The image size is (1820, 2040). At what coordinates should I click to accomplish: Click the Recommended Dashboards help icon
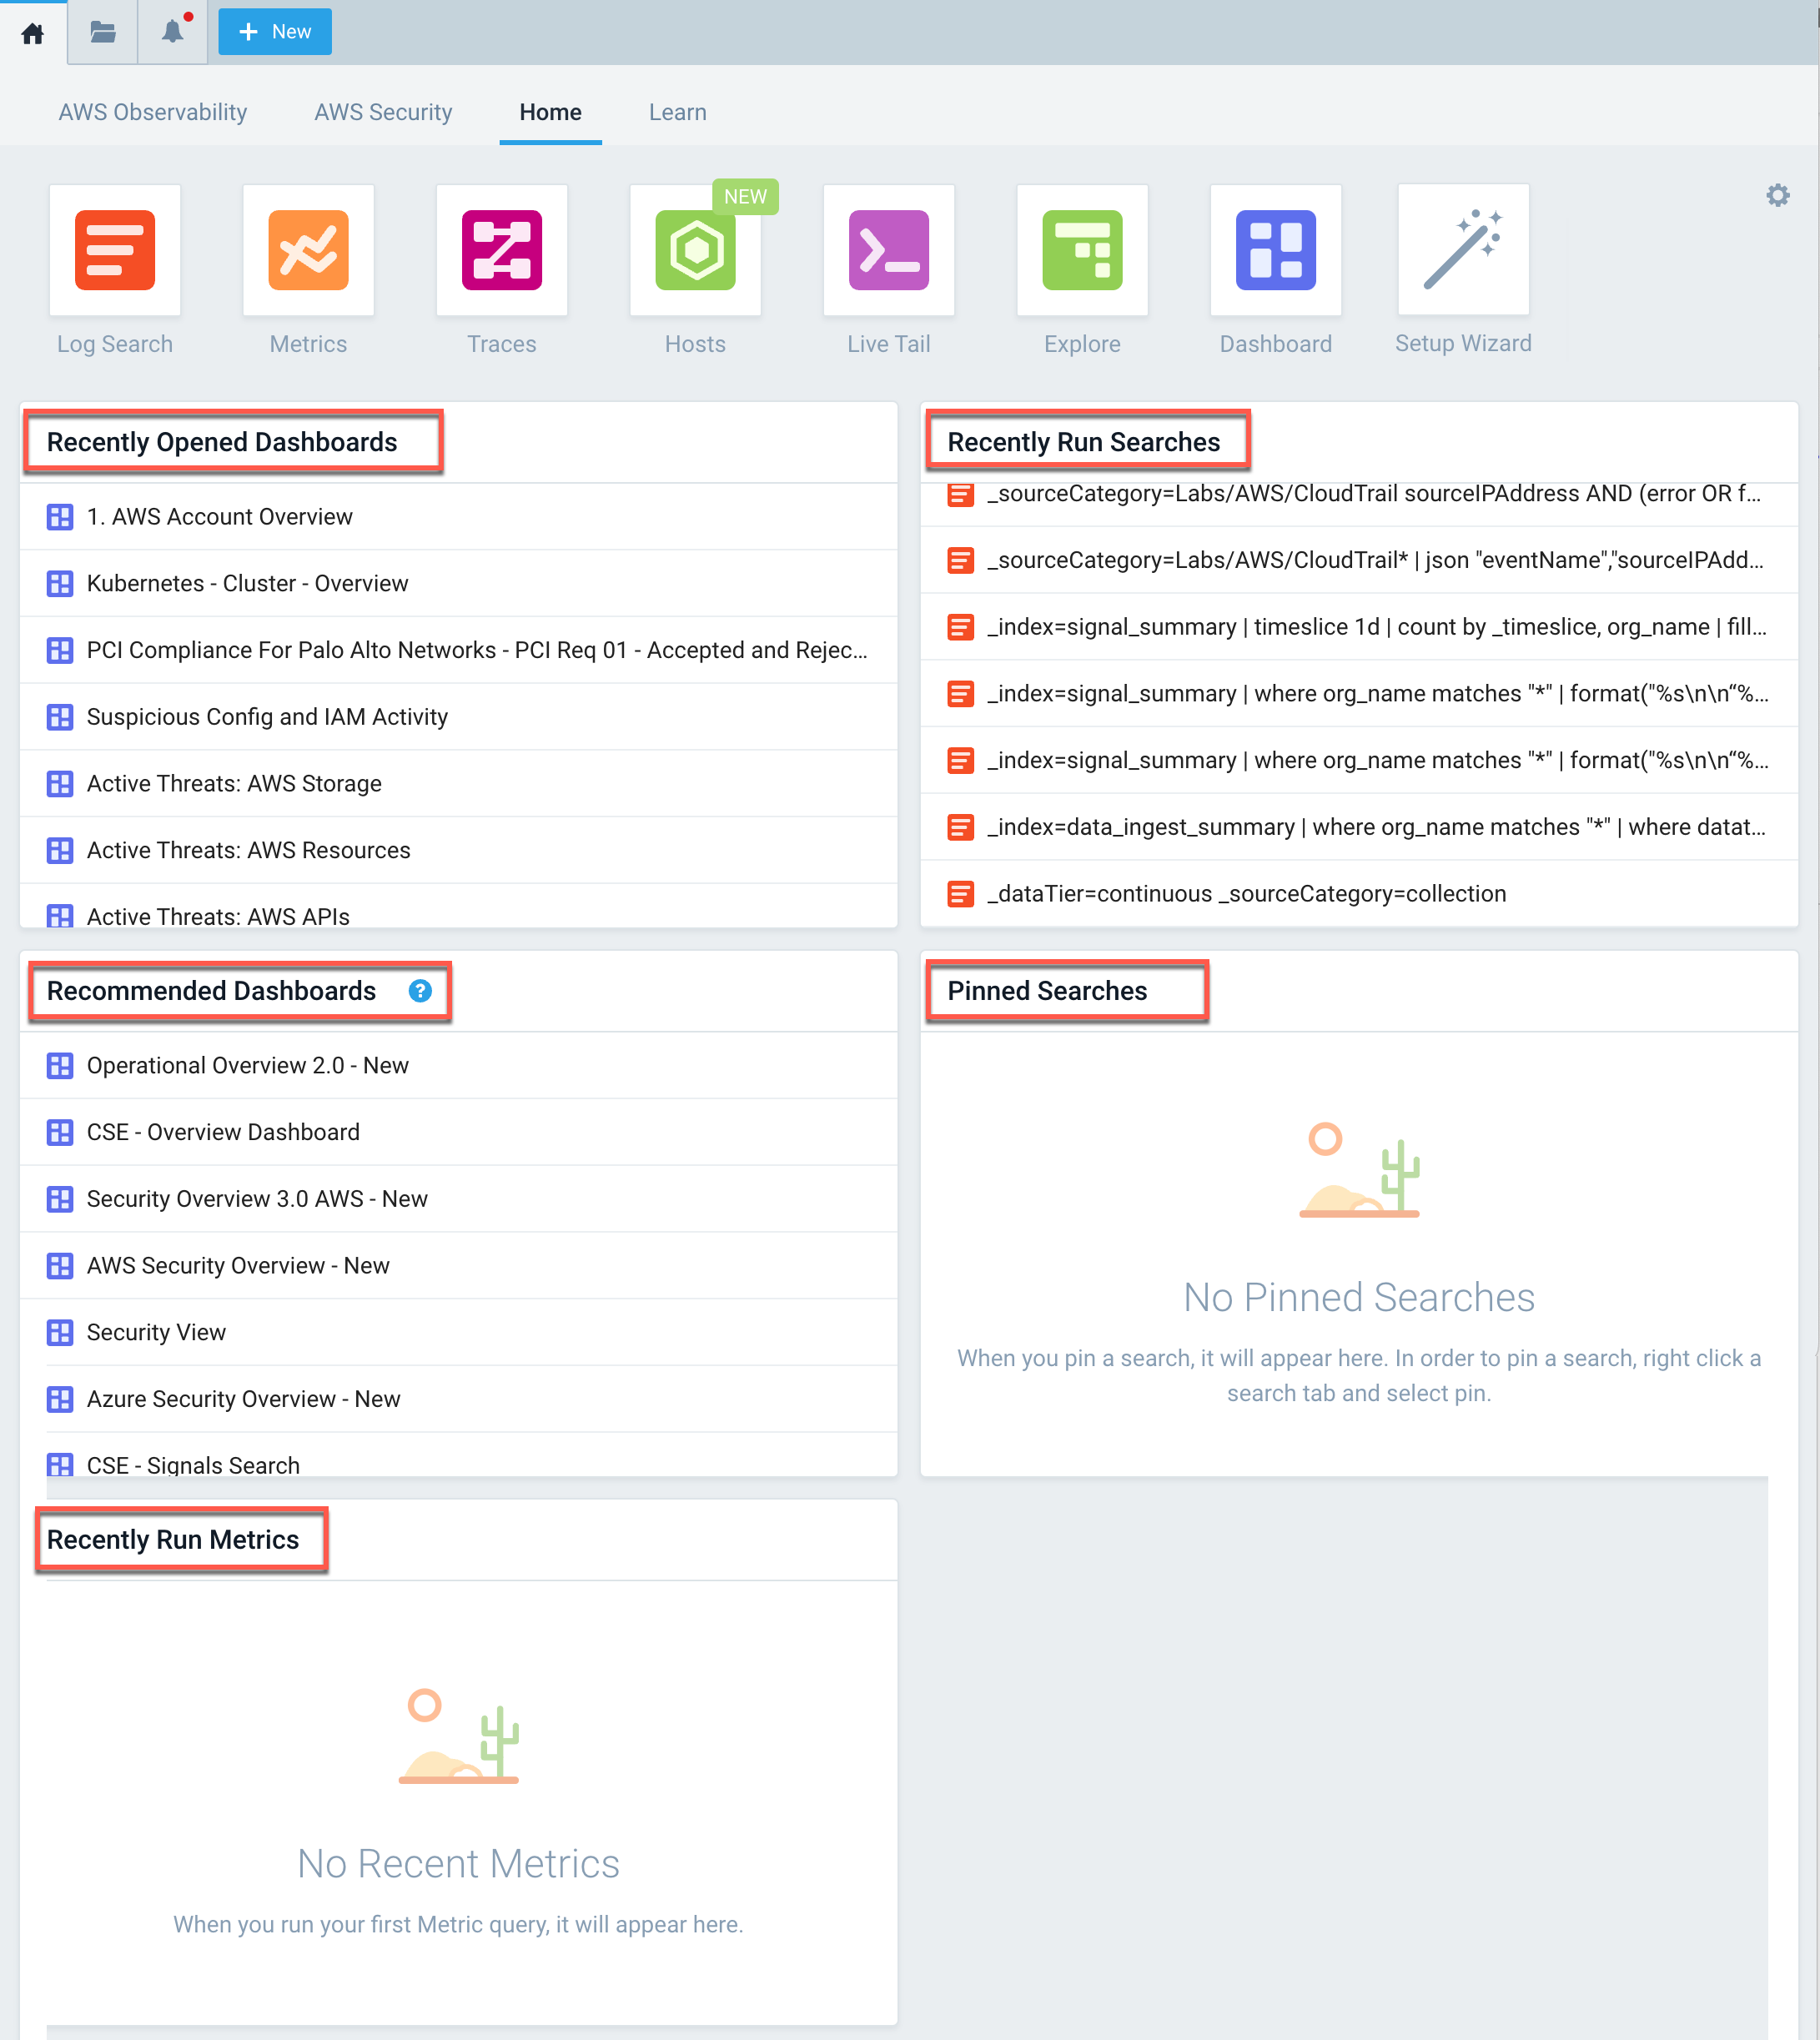pos(420,991)
